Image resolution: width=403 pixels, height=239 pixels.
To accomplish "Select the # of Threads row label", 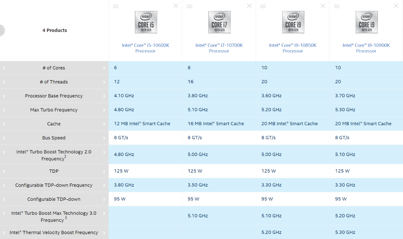I will point(54,82).
